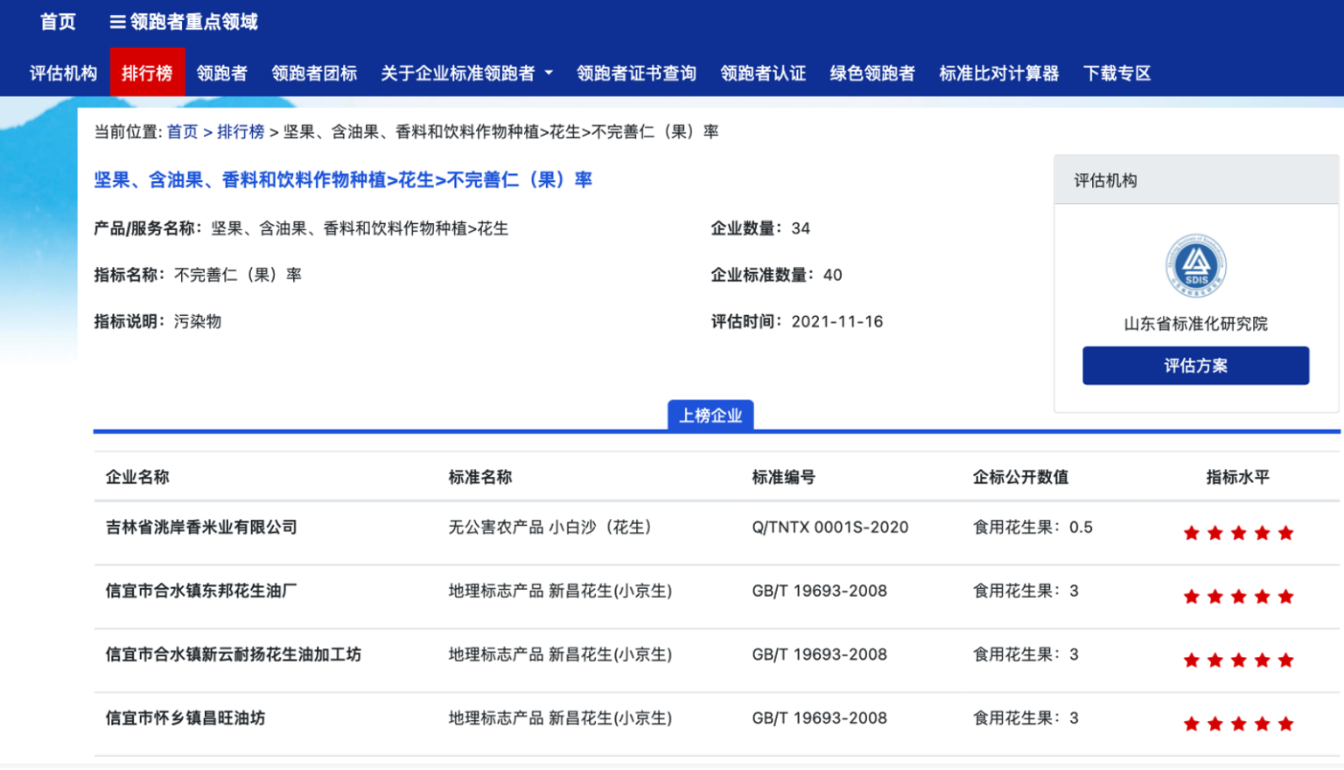Click the 排行榜 breadcrumb link
The height and width of the screenshot is (770, 1344).
pos(241,132)
